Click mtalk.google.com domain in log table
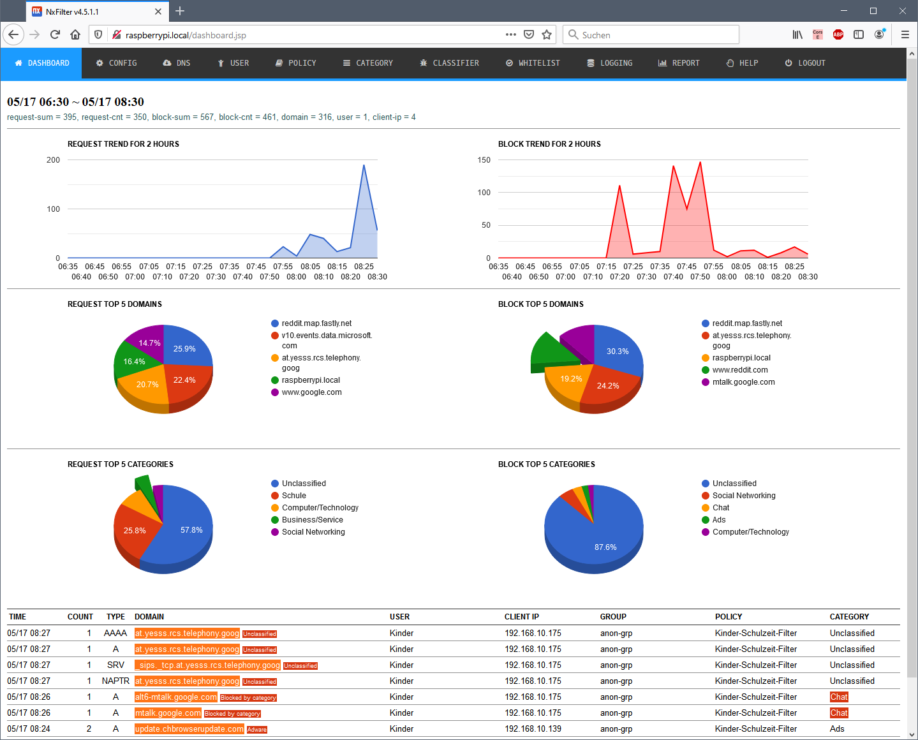Viewport: 918px width, 740px height. [x=168, y=713]
